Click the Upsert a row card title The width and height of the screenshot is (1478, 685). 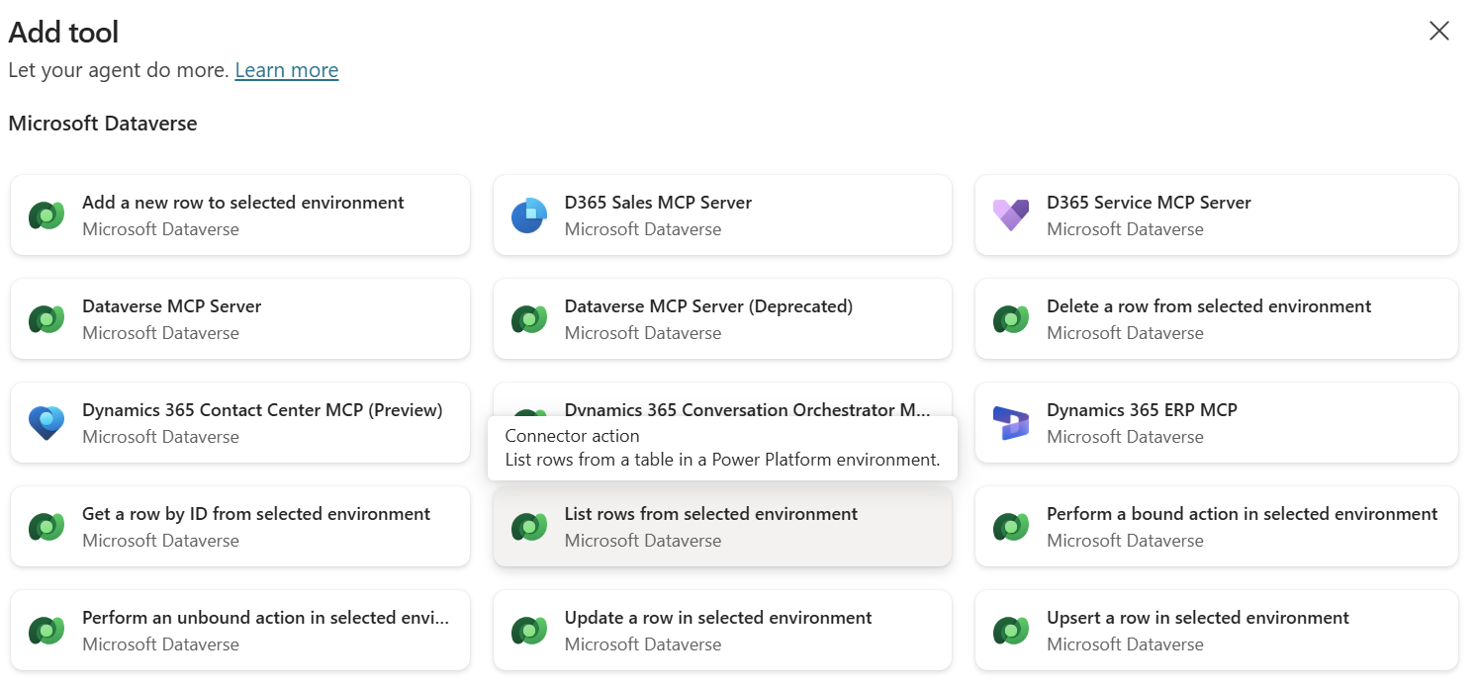[1197, 618]
